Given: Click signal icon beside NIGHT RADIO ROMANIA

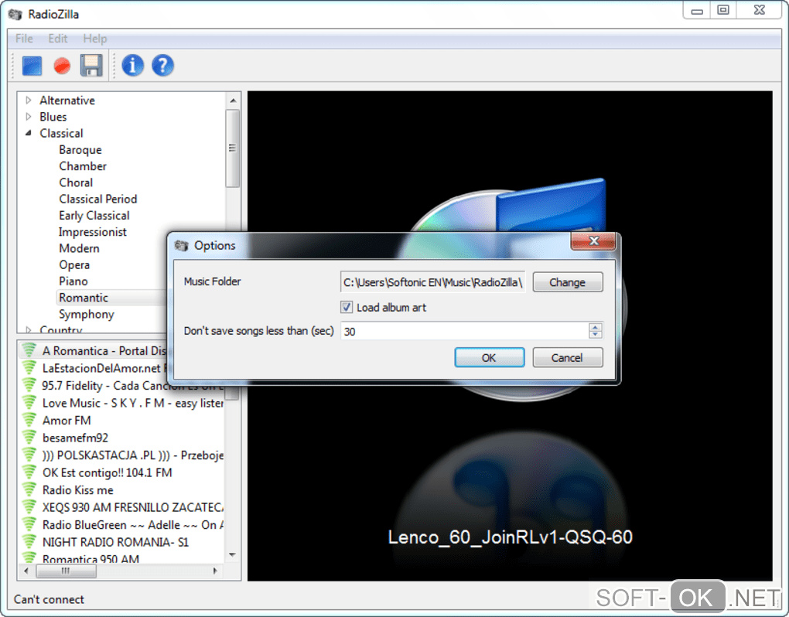Looking at the screenshot, I should click(x=29, y=541).
